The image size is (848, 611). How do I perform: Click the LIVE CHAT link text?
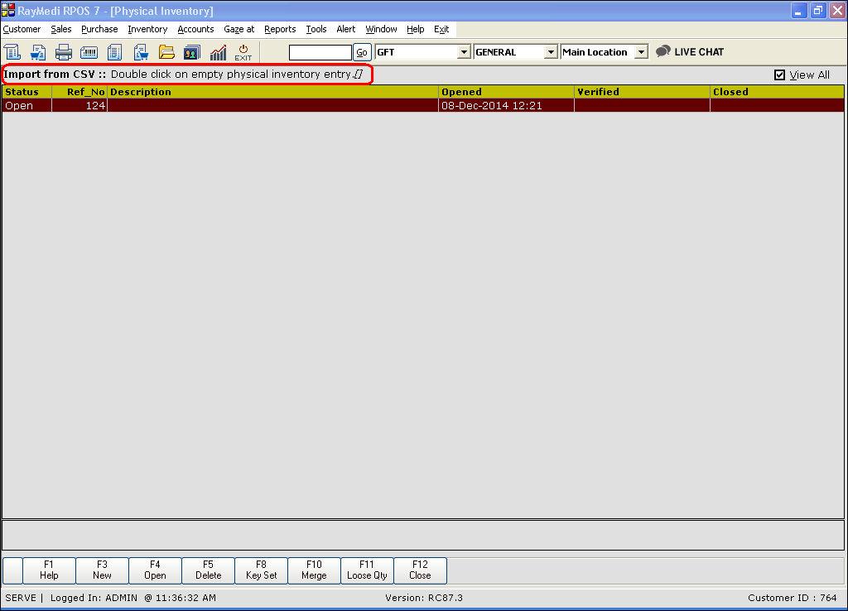(699, 52)
